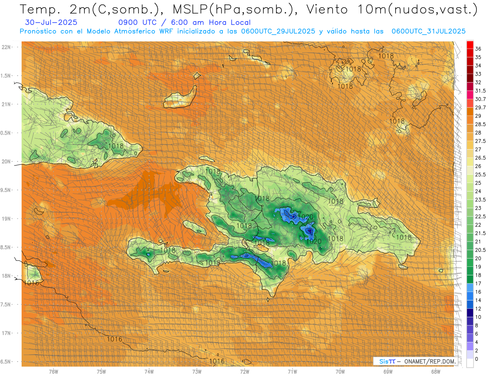Screen dimensions: 489x377
Task: Click the 22N latitude axis label
Action: [x=6, y=47]
